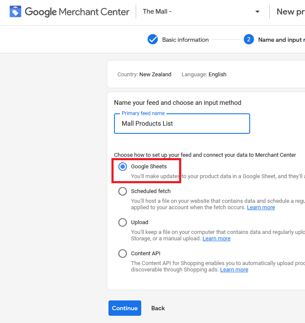Click the Back button
The width and height of the screenshot is (305, 323).
pos(158,308)
